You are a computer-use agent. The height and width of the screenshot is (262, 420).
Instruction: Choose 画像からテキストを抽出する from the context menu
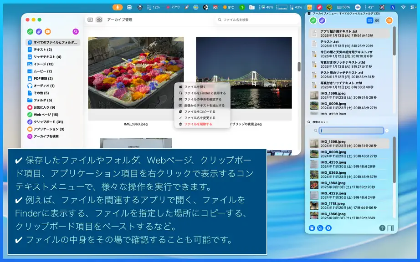202,106
